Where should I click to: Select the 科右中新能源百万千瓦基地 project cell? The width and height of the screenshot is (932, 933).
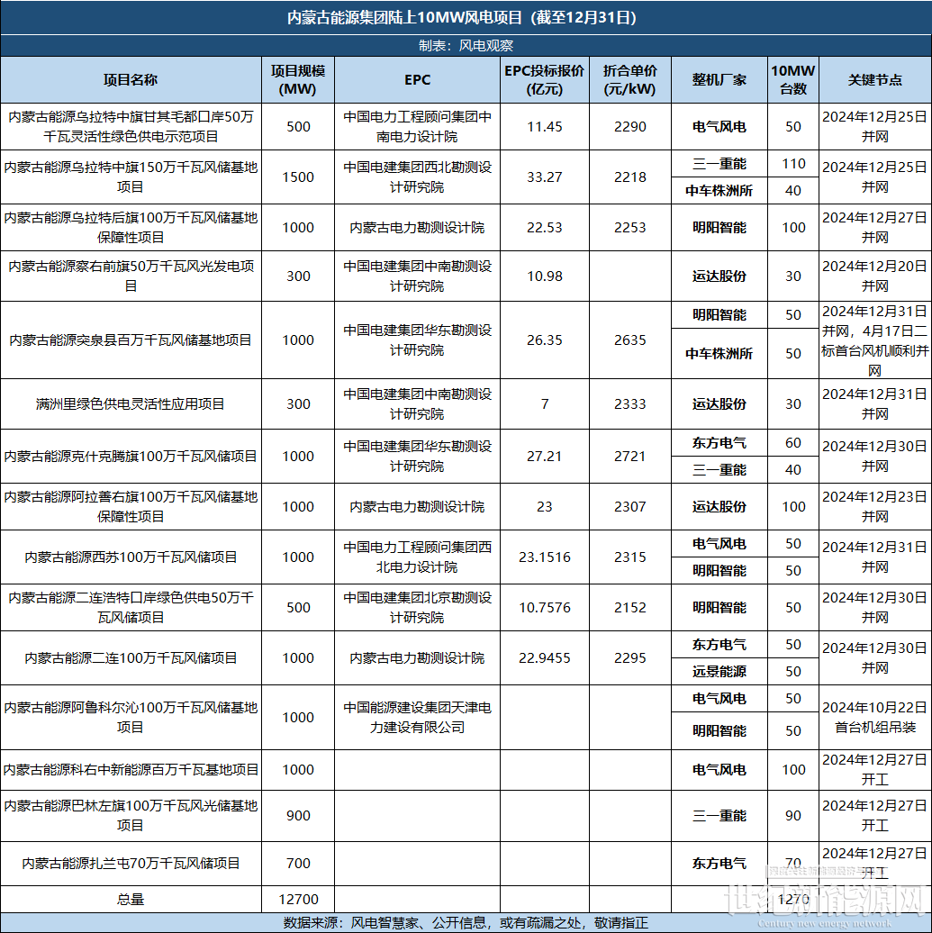131,769
